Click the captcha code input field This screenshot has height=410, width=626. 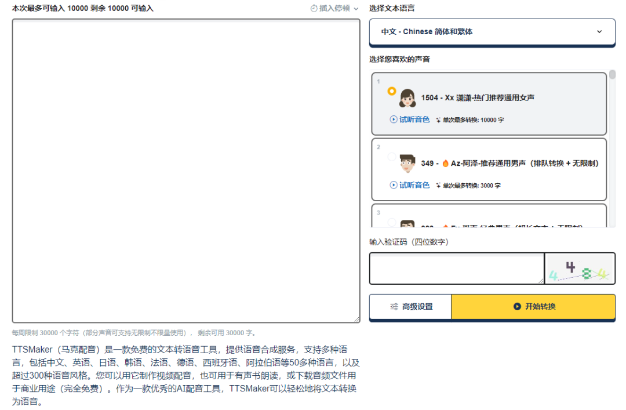click(457, 268)
